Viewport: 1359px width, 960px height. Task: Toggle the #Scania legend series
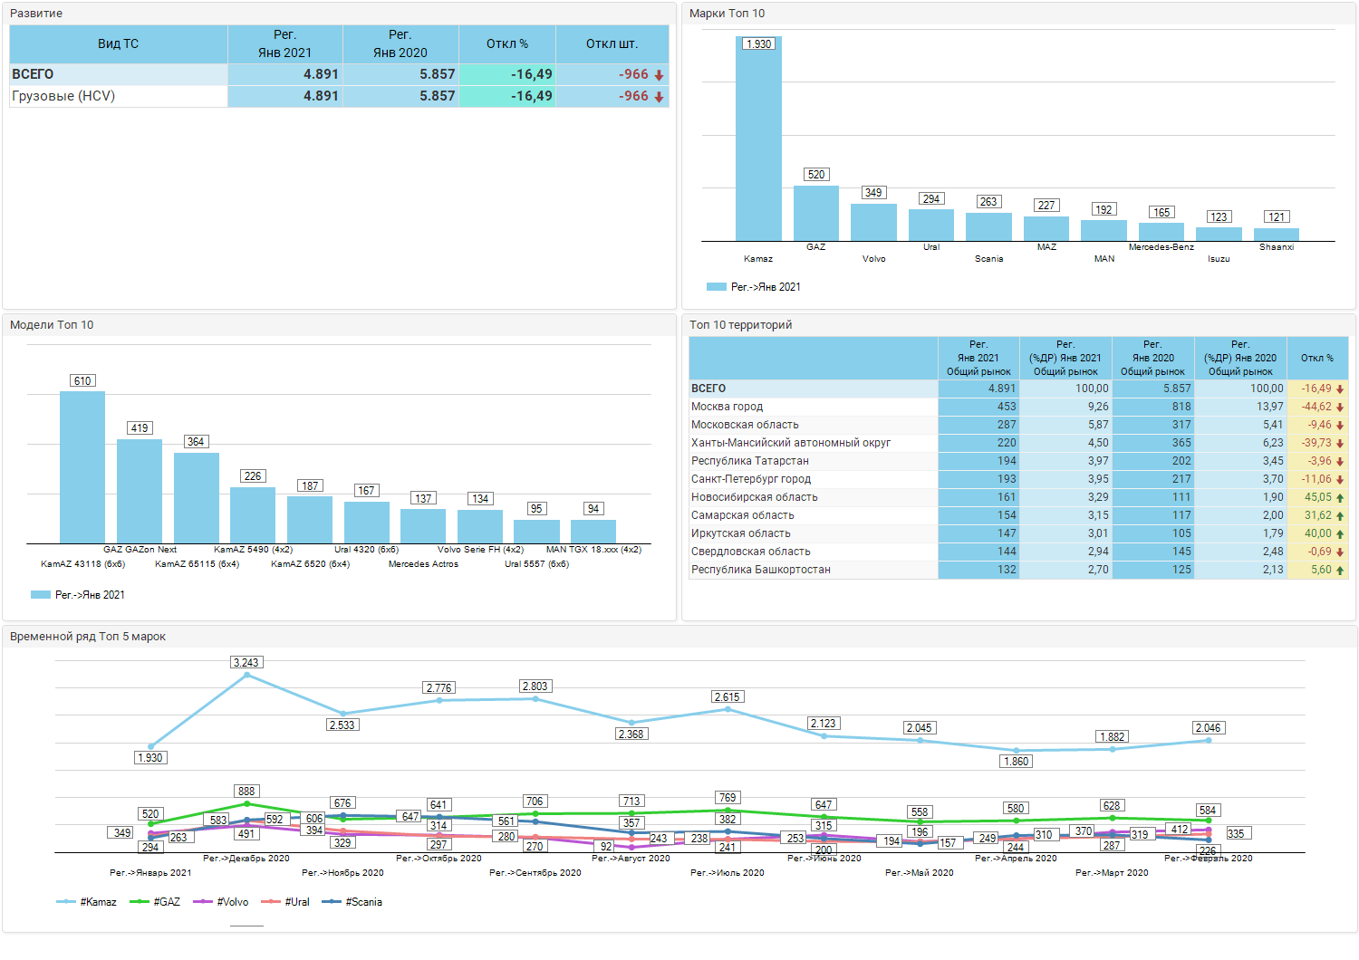coord(352,902)
